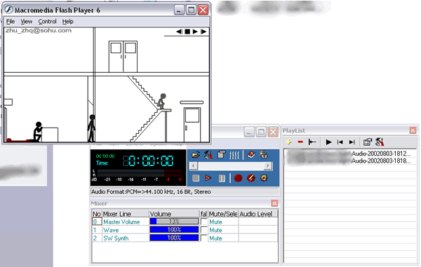Open the View menu in Flash Player
The width and height of the screenshot is (421, 267).
pyautogui.click(x=27, y=22)
